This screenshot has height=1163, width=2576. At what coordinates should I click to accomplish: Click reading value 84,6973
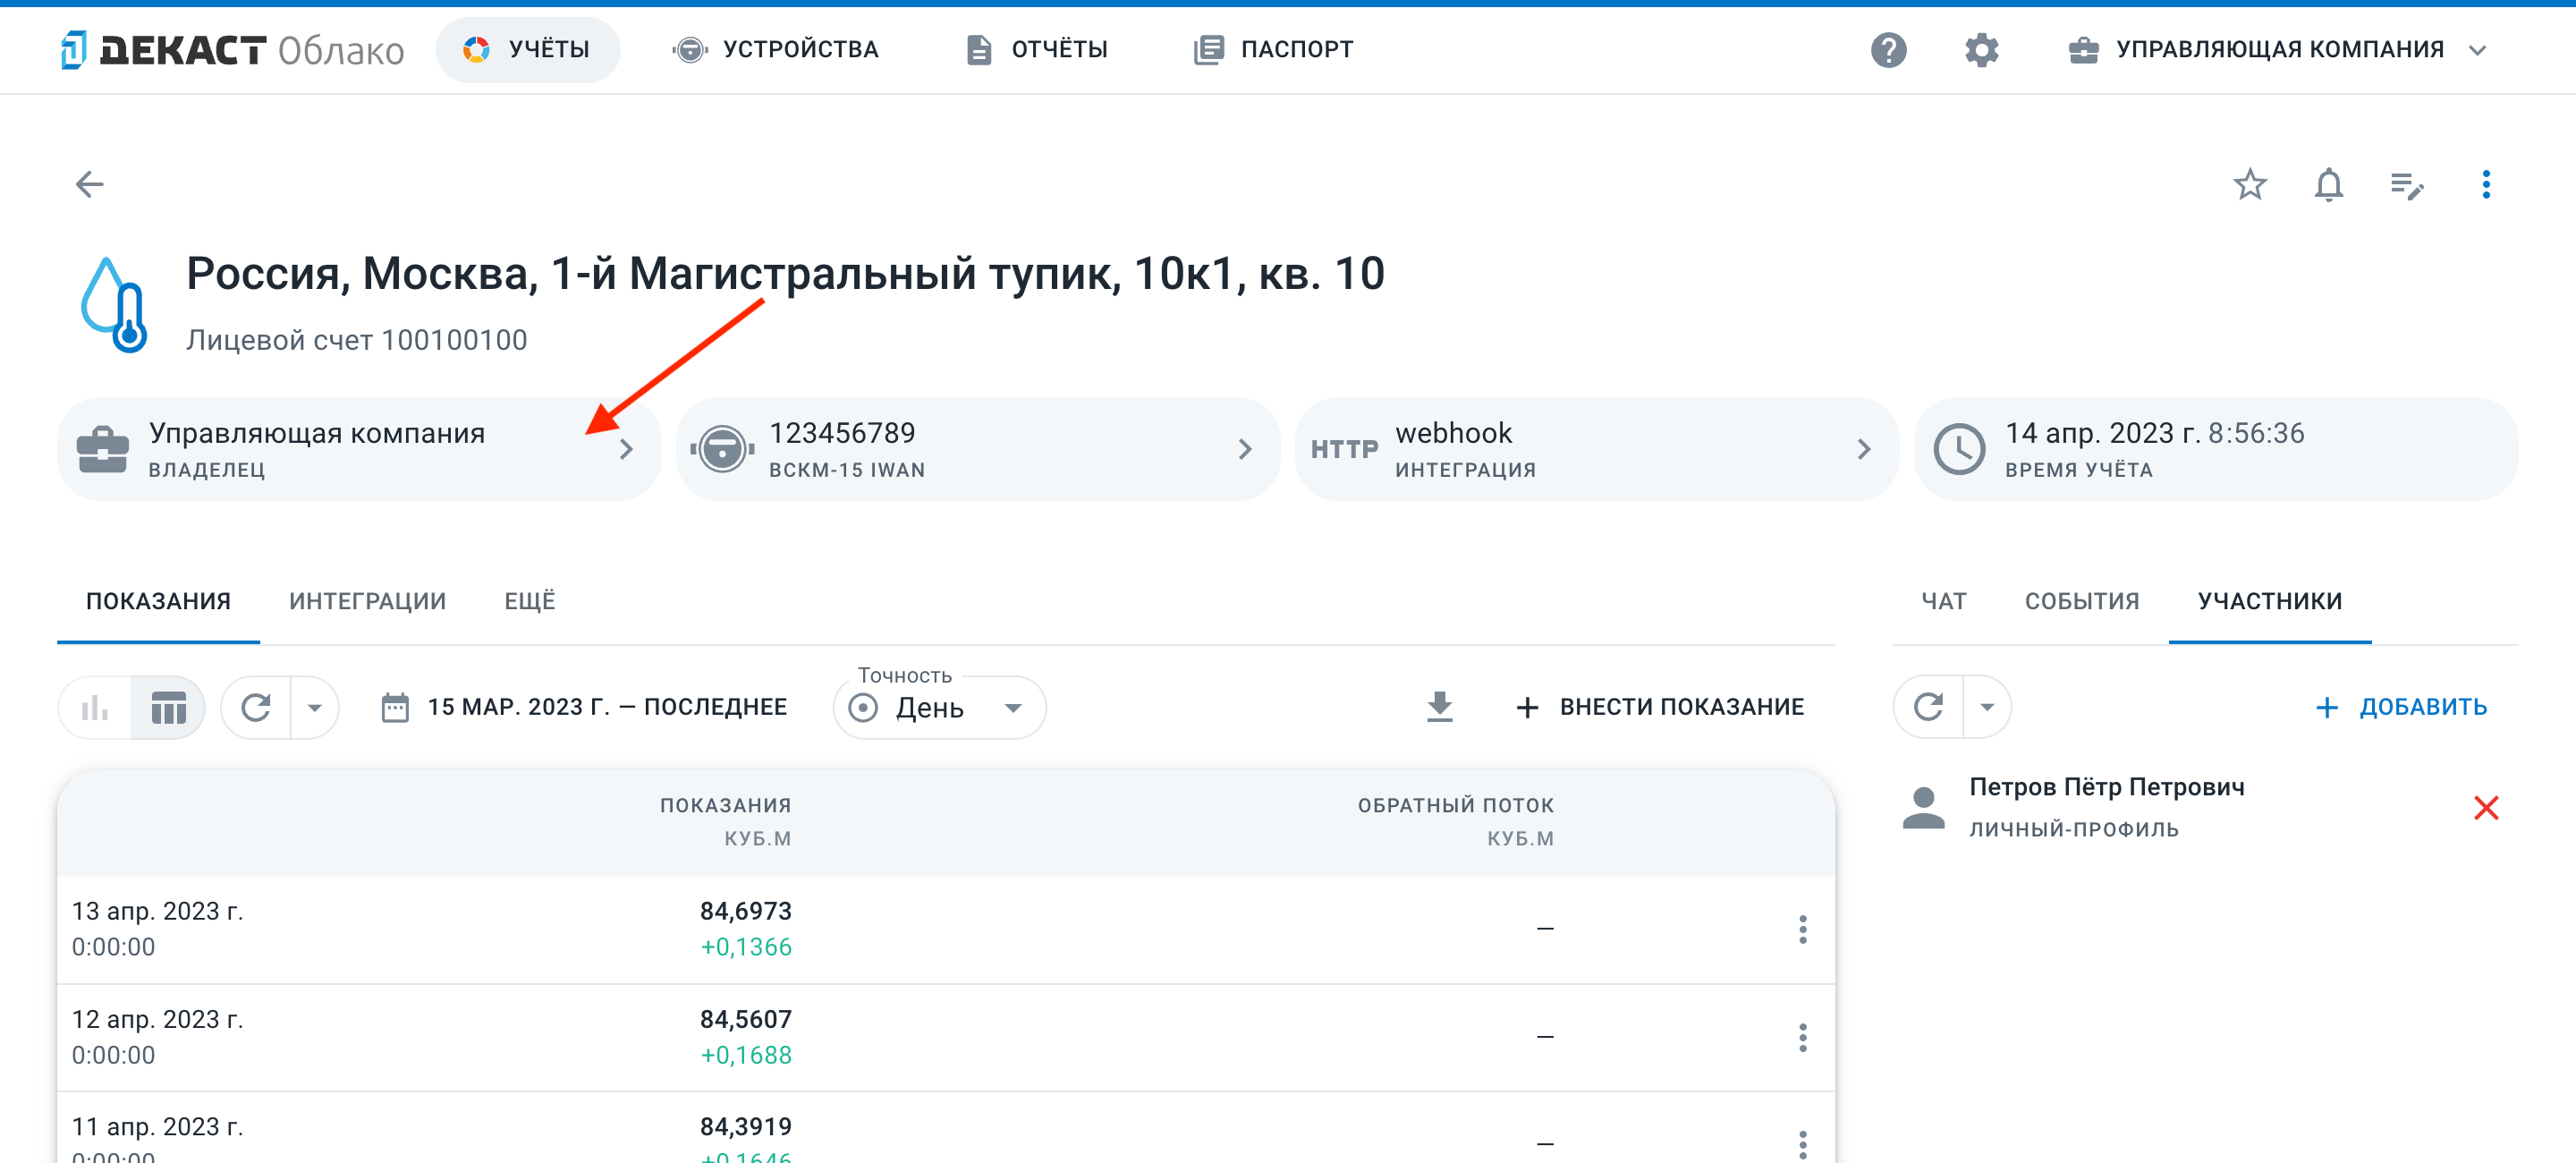(x=745, y=912)
